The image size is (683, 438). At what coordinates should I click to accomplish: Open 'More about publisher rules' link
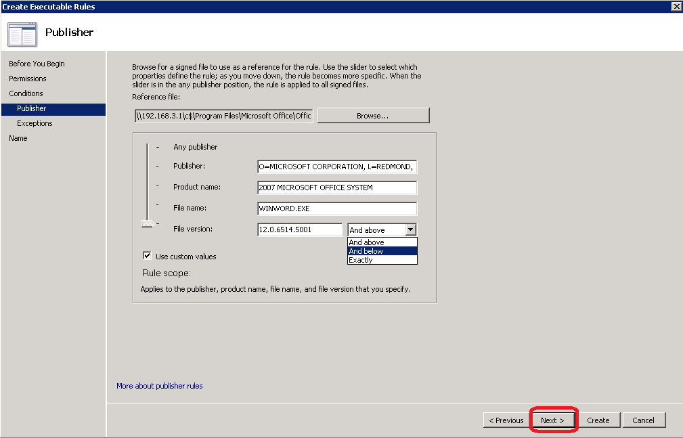(x=159, y=386)
